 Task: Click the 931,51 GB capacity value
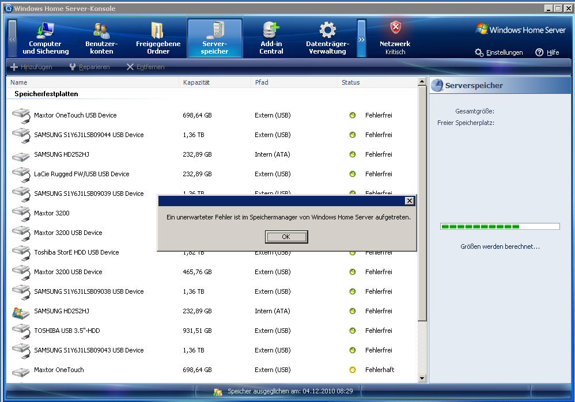197,331
